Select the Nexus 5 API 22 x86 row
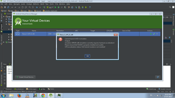The width and height of the screenshot is (175, 98). [87, 34]
